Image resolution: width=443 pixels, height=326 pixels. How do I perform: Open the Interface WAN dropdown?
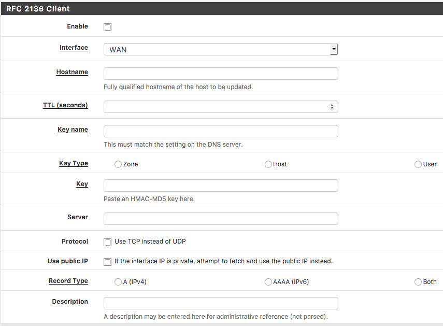pyautogui.click(x=221, y=49)
